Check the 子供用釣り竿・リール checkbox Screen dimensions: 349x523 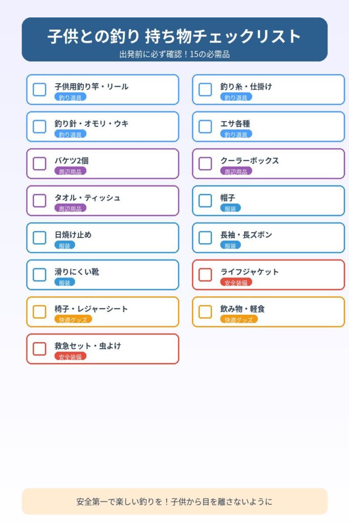39,89
